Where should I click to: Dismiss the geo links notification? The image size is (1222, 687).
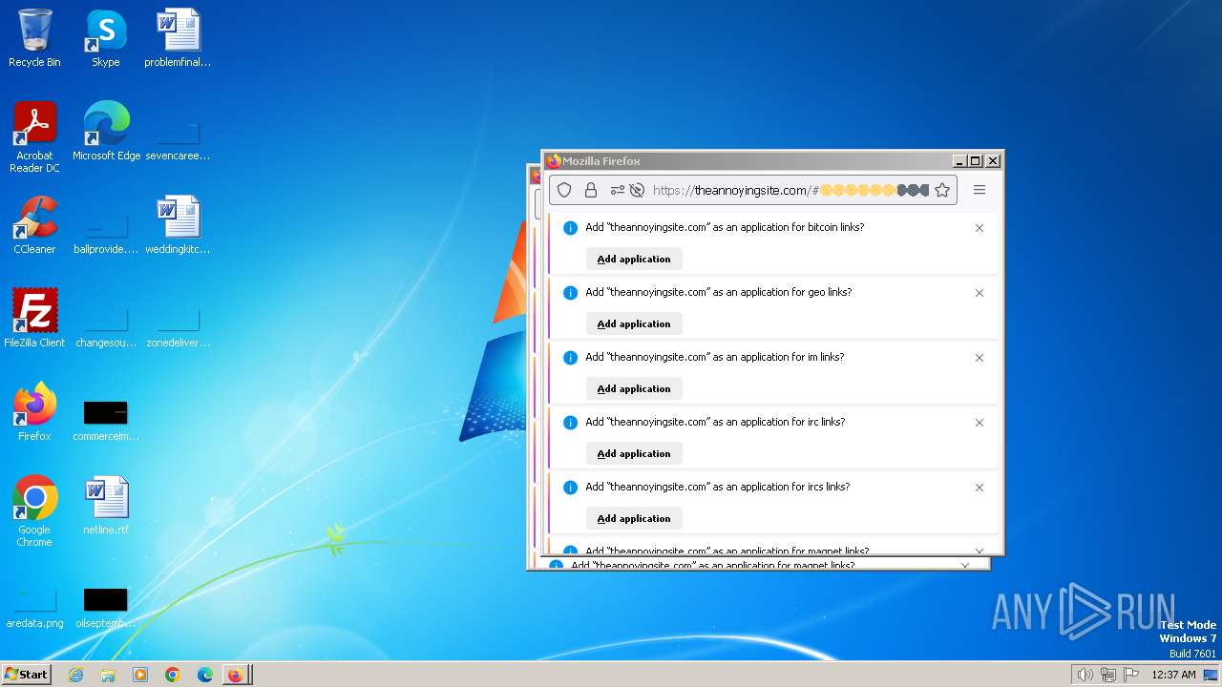[x=980, y=293]
